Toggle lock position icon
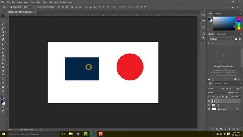The width and height of the screenshot is (243, 137). tap(220, 97)
